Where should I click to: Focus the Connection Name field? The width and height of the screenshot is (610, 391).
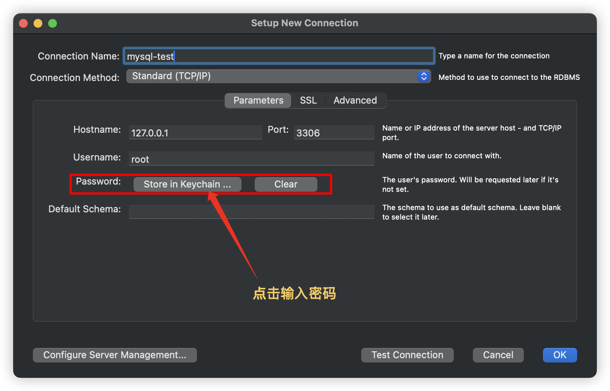tap(279, 56)
